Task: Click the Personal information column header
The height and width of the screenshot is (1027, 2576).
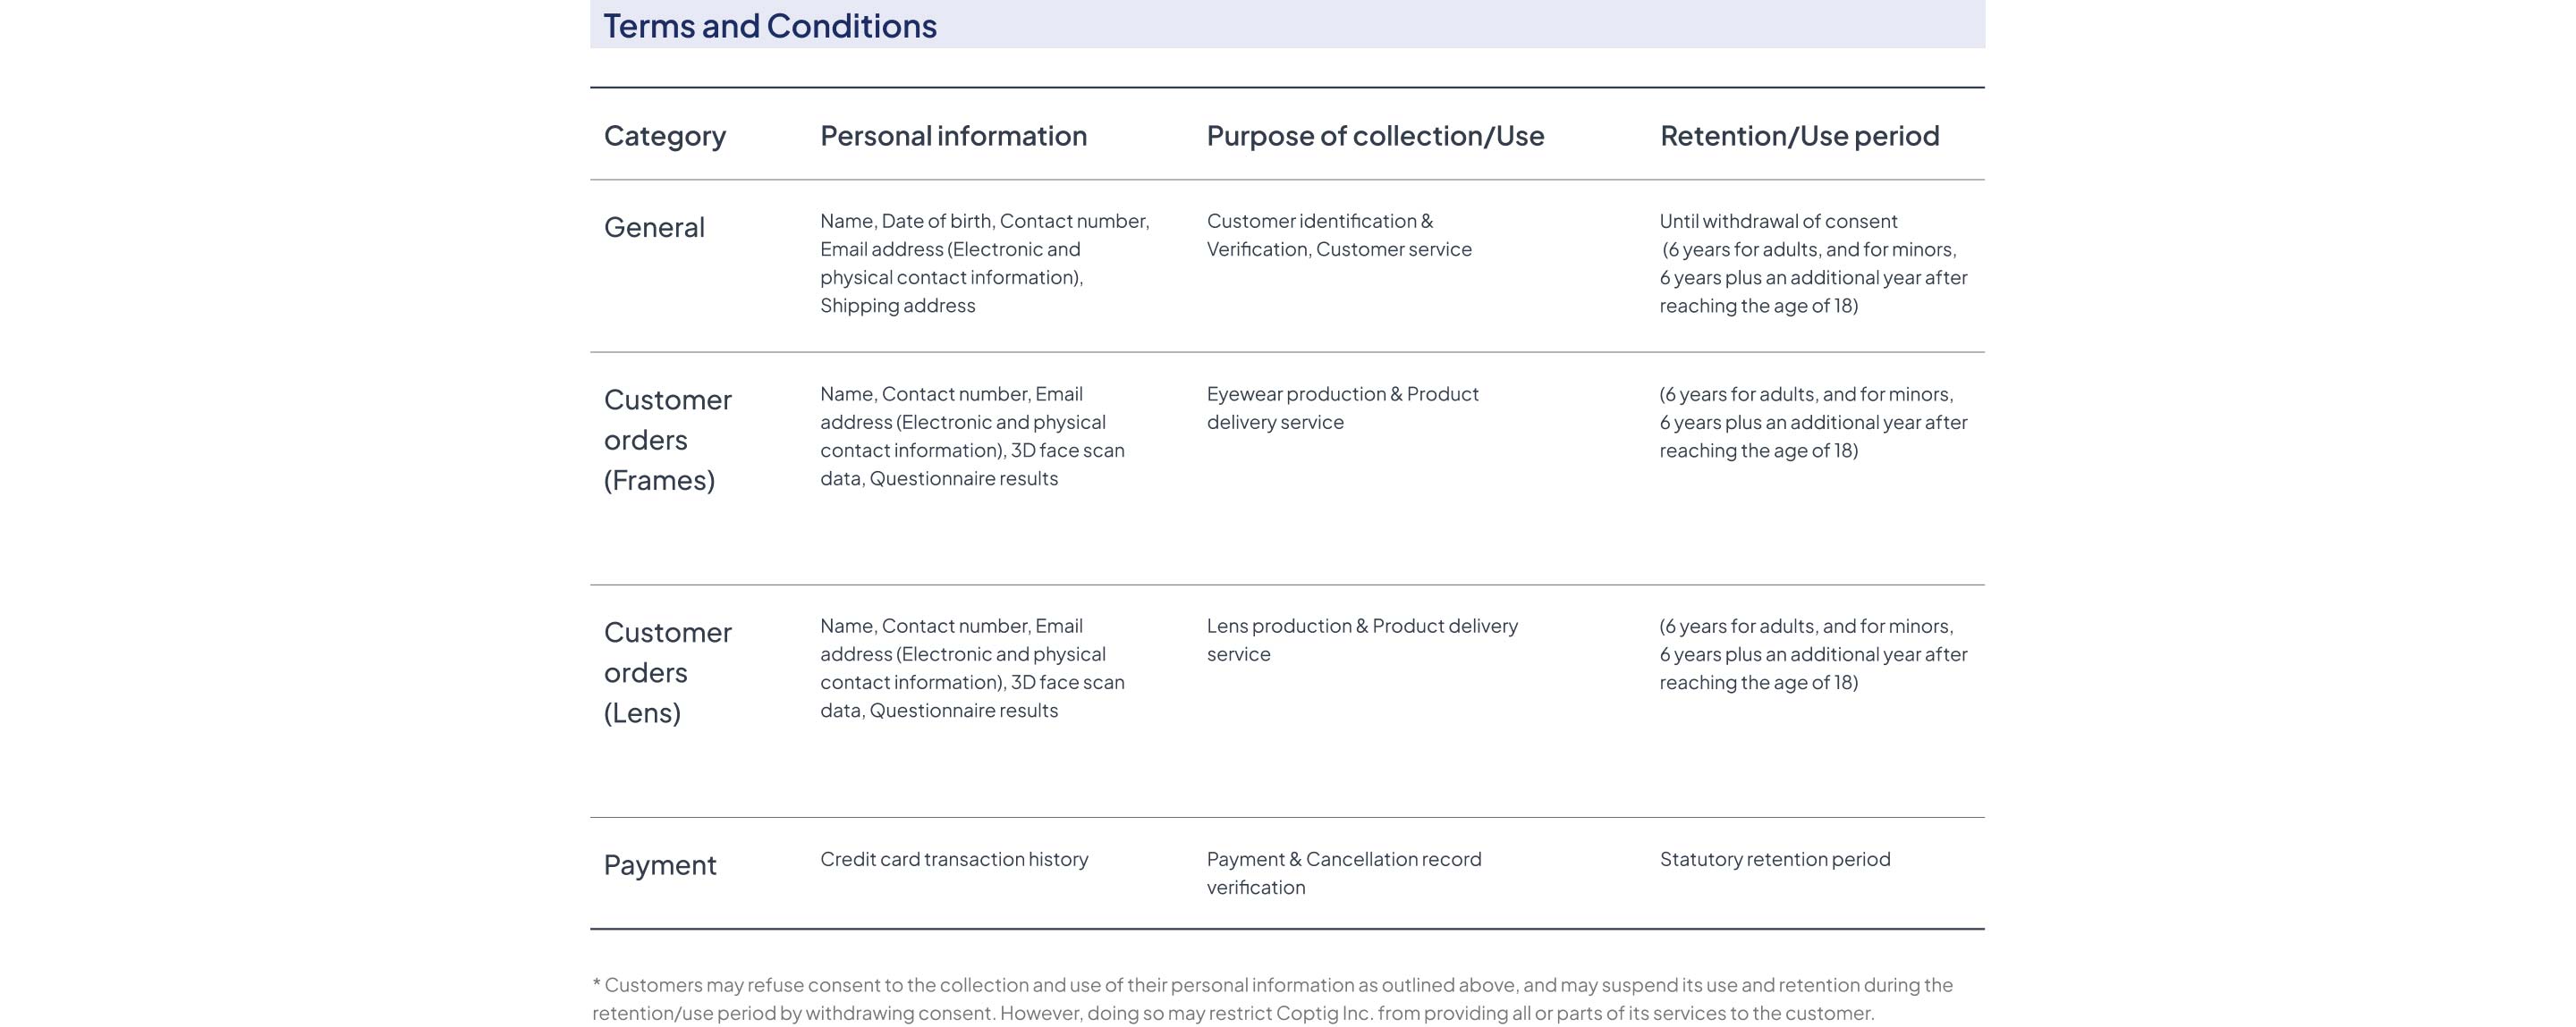Action: point(953,135)
